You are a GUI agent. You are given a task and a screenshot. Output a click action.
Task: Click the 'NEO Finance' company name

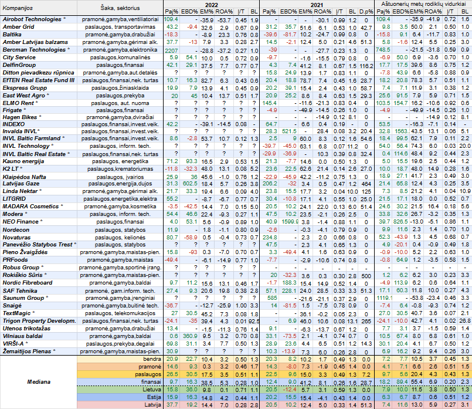(x=39, y=222)
